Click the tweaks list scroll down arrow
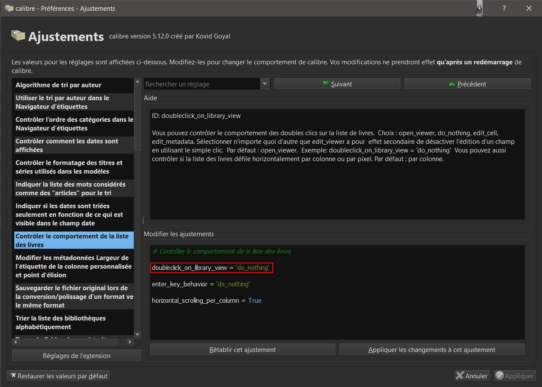 [x=138, y=335]
